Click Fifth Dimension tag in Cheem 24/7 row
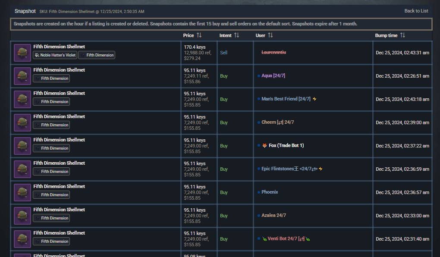 pyautogui.click(x=51, y=125)
